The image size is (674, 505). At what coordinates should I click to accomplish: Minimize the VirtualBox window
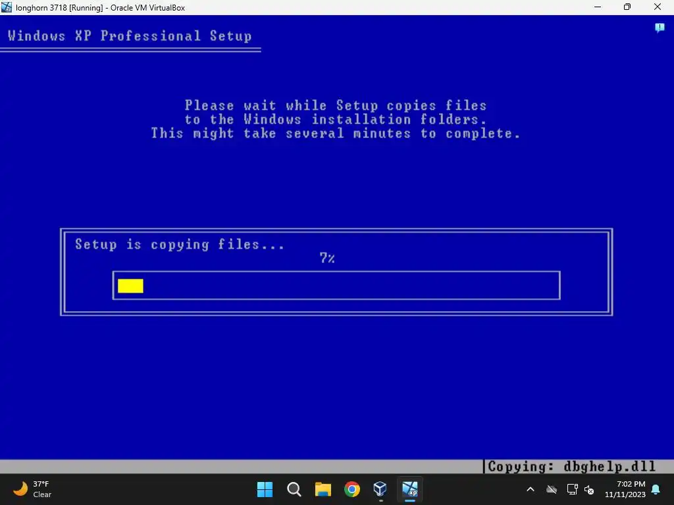(x=598, y=7)
